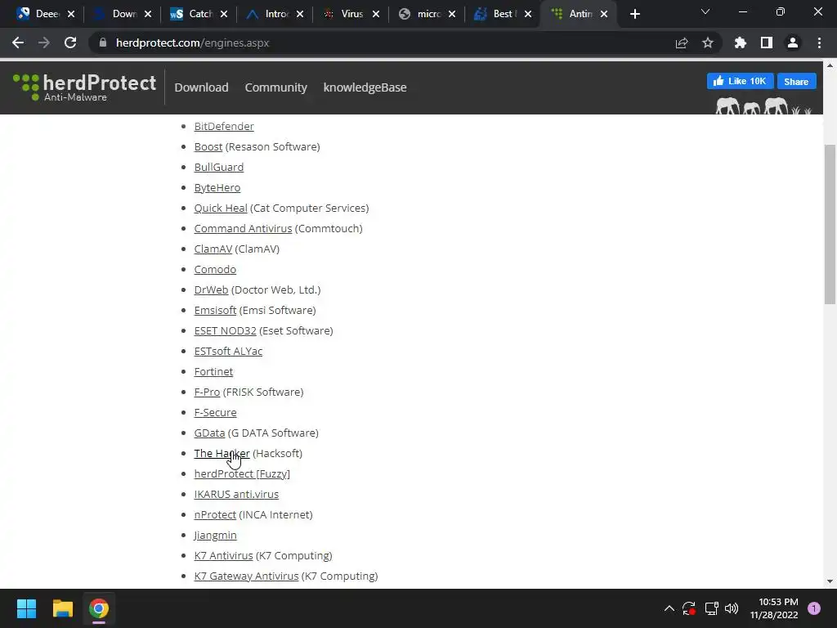
Task: Open the Quick Heal link
Action: (x=221, y=209)
